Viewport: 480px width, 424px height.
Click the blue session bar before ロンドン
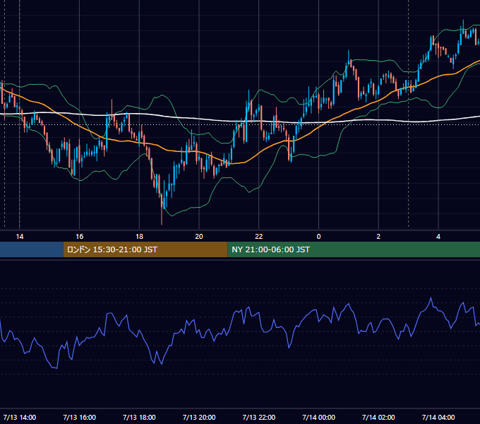[x=32, y=249]
